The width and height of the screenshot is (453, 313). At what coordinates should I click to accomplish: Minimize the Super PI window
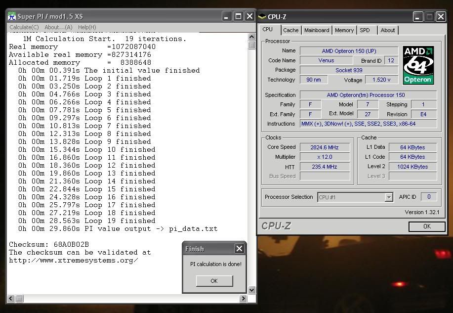227,16
